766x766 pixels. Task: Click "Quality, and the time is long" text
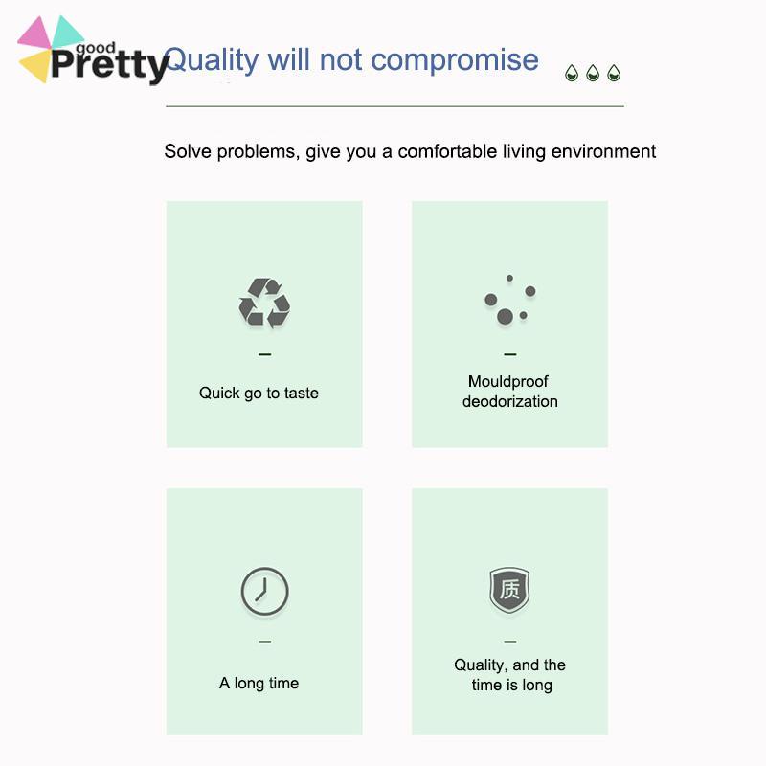click(x=510, y=675)
